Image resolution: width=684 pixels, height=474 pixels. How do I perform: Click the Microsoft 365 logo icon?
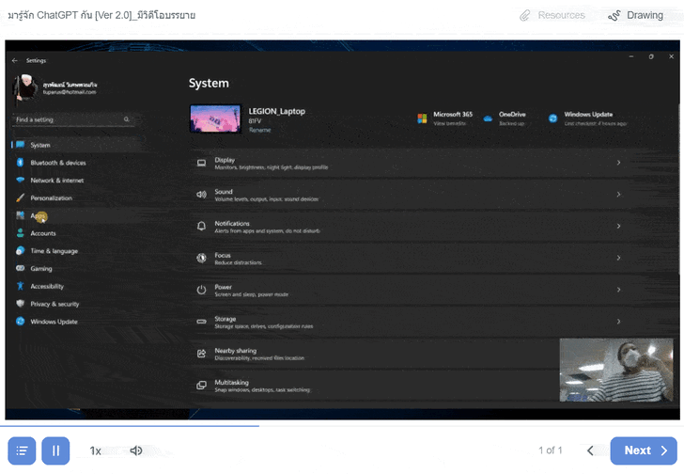pos(422,118)
